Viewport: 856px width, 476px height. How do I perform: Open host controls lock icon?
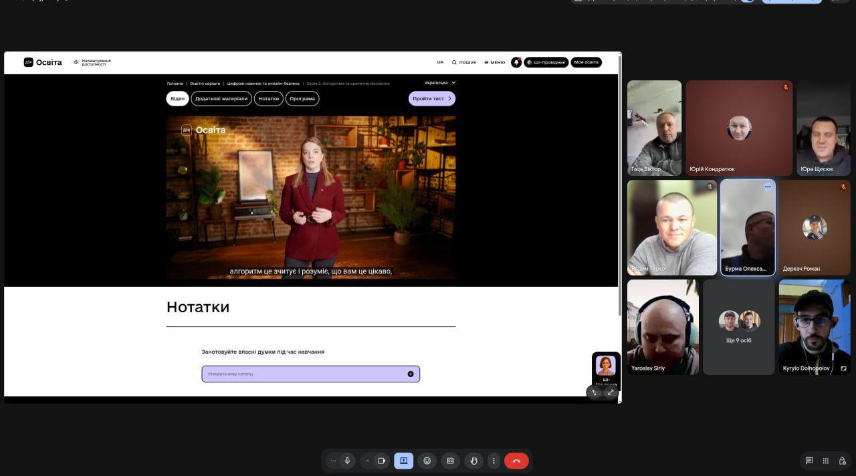[x=843, y=461]
